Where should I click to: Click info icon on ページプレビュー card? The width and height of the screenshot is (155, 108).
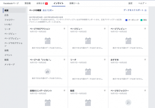coord(145,29)
